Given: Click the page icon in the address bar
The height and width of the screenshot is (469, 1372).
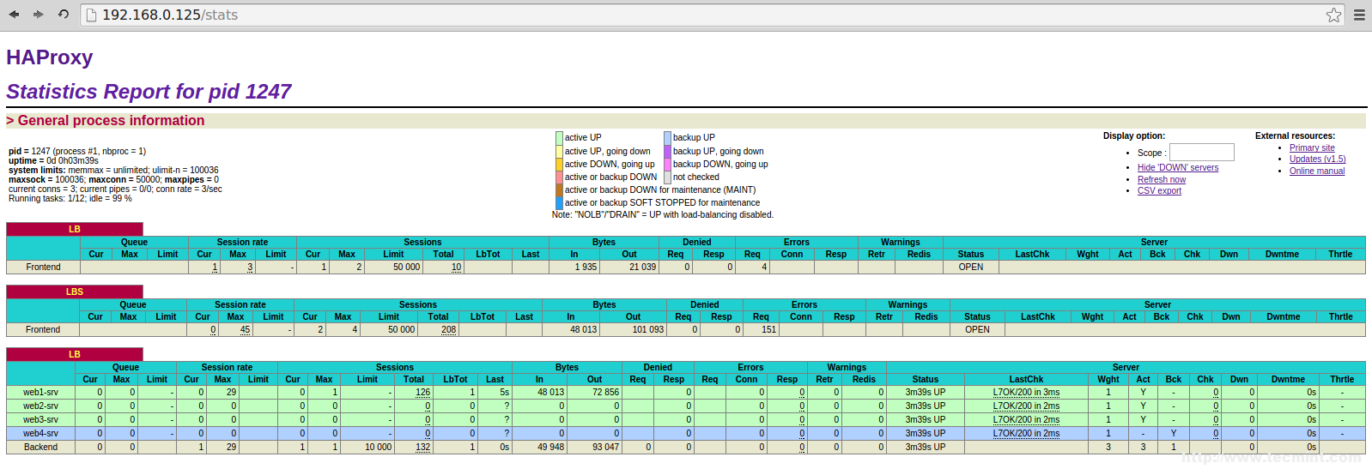Looking at the screenshot, I should [92, 15].
